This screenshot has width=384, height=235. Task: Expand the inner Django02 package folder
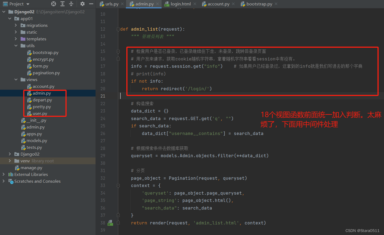coord(10,154)
